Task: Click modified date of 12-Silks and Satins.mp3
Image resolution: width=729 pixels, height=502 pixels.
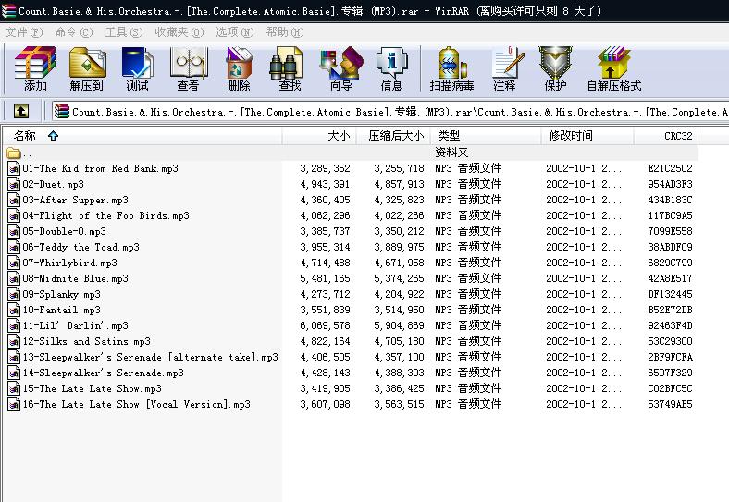Action: point(584,341)
